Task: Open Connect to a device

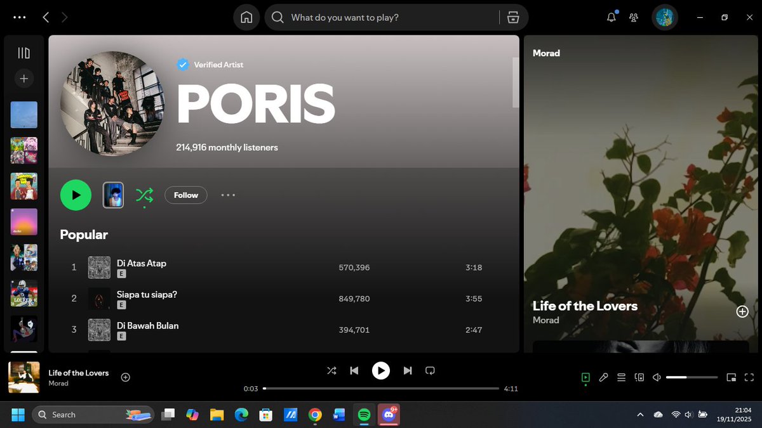Action: (x=639, y=377)
